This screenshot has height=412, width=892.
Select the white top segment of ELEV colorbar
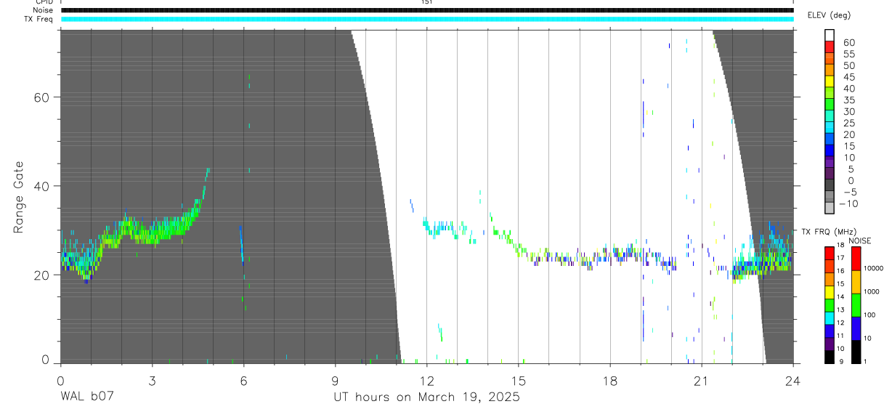[830, 34]
